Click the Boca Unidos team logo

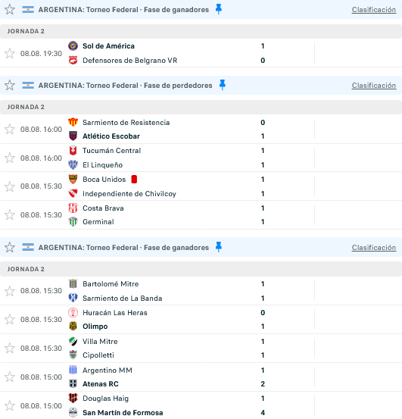pyautogui.click(x=73, y=180)
